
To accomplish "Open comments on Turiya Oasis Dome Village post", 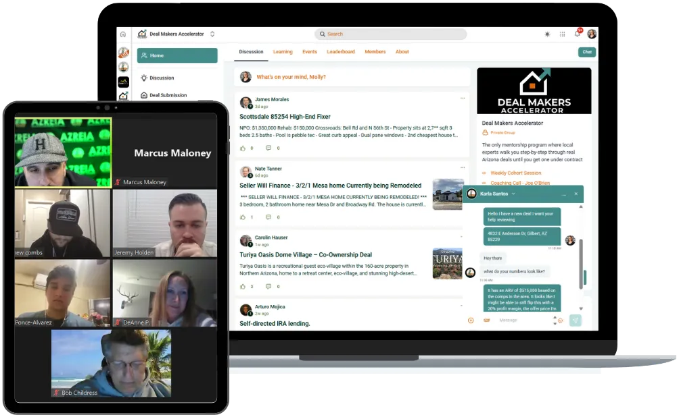I will click(268, 286).
